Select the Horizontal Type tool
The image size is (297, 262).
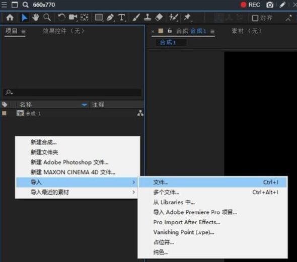click(x=122, y=18)
